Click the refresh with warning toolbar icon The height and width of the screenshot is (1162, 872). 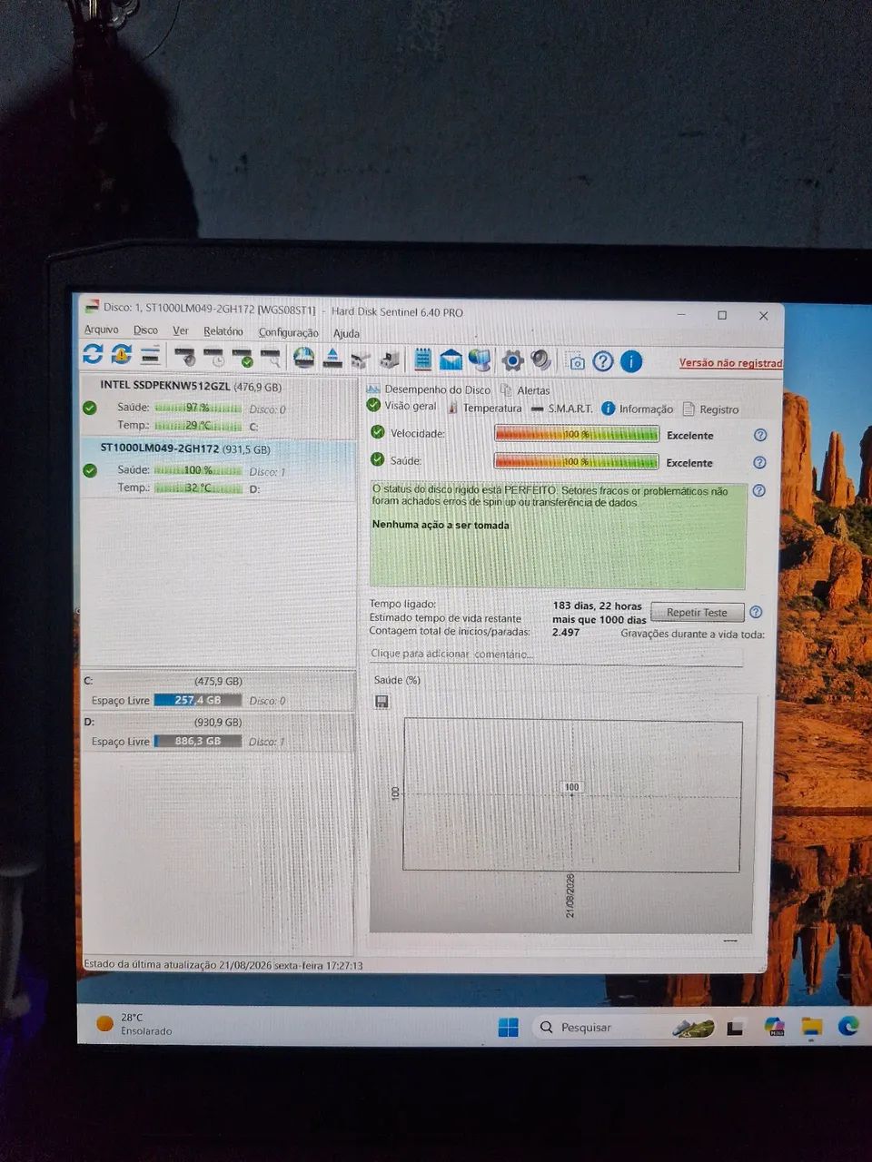[122, 354]
